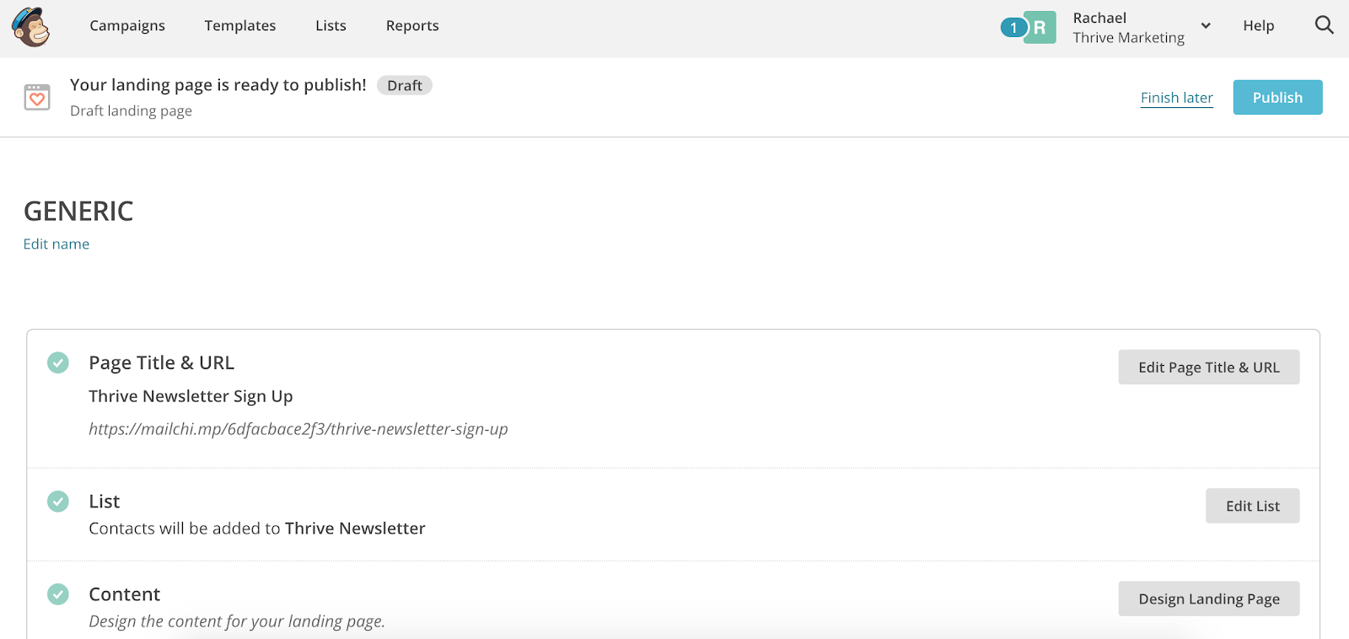Click the GENERIC page name heading
The image size is (1349, 639).
[x=78, y=211]
